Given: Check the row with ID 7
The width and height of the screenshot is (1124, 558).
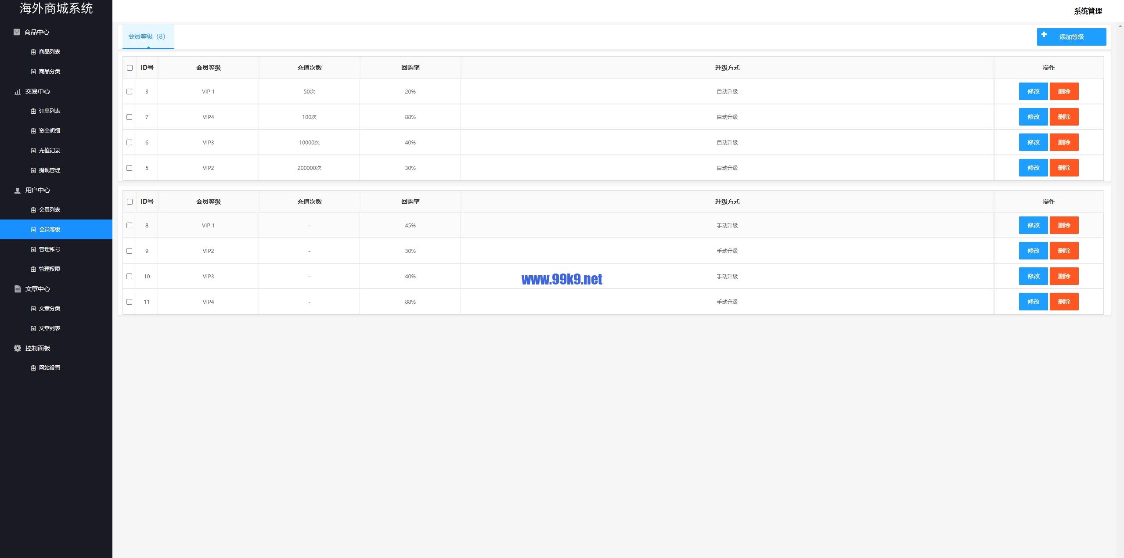Looking at the screenshot, I should [x=129, y=117].
